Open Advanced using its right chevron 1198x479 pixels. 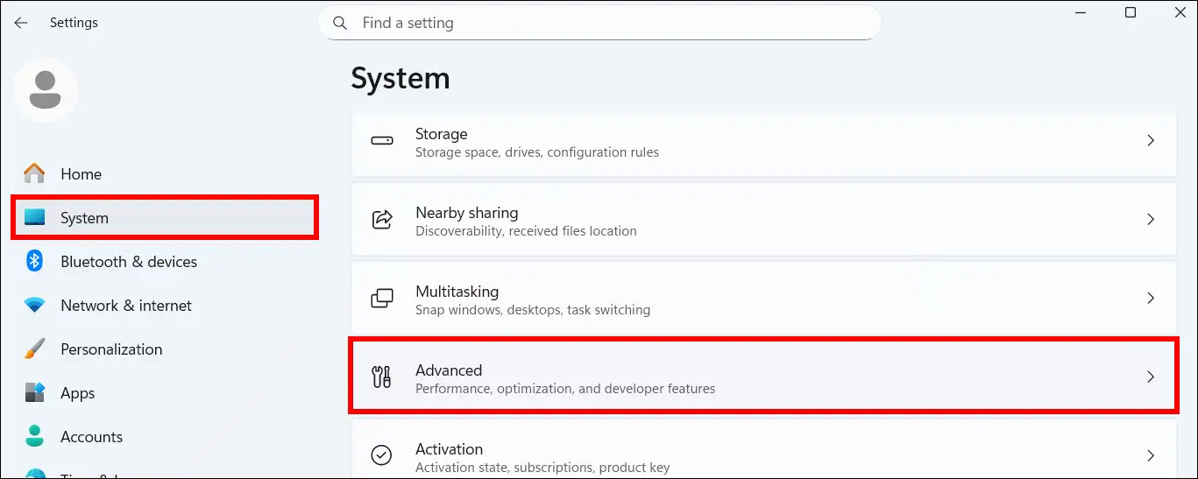(x=1151, y=377)
